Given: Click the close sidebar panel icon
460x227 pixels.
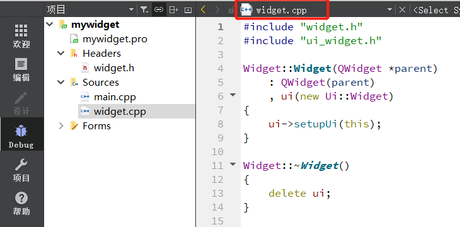Looking at the screenshot, I should pyautogui.click(x=188, y=10).
